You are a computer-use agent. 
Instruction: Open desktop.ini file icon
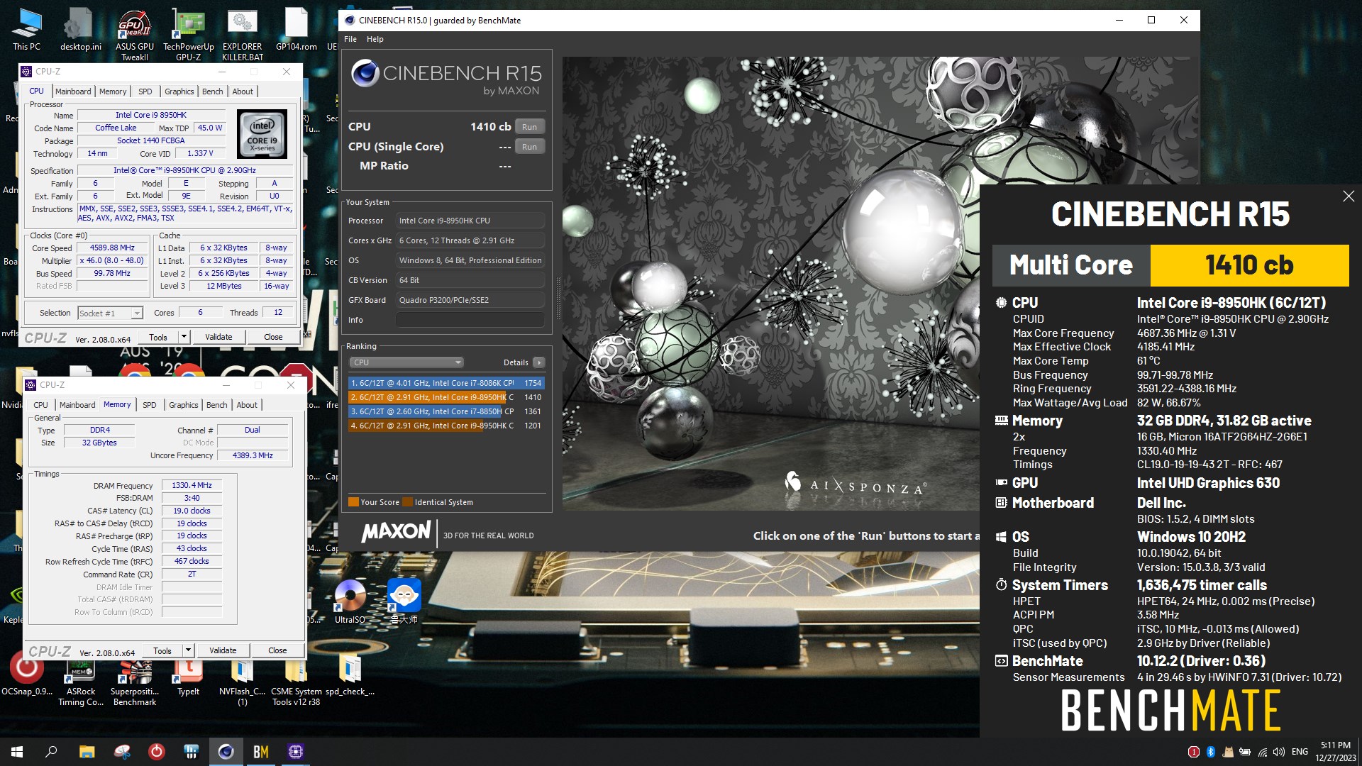pos(80,29)
